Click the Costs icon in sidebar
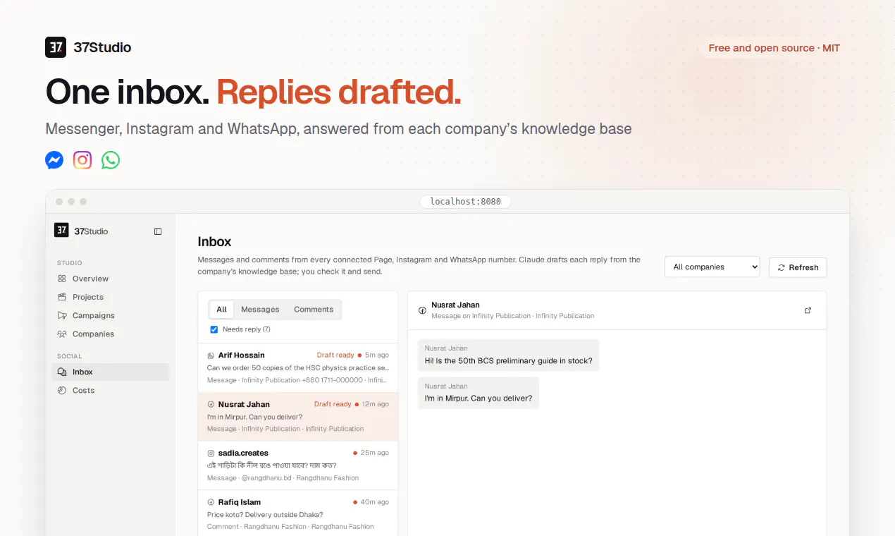 coord(62,390)
